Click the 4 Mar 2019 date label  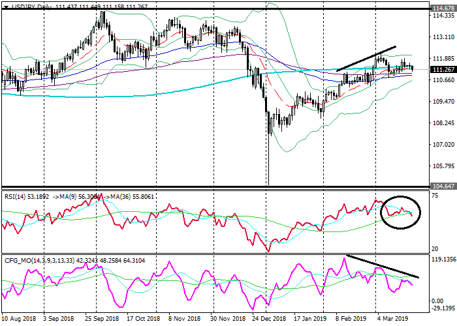click(392, 320)
